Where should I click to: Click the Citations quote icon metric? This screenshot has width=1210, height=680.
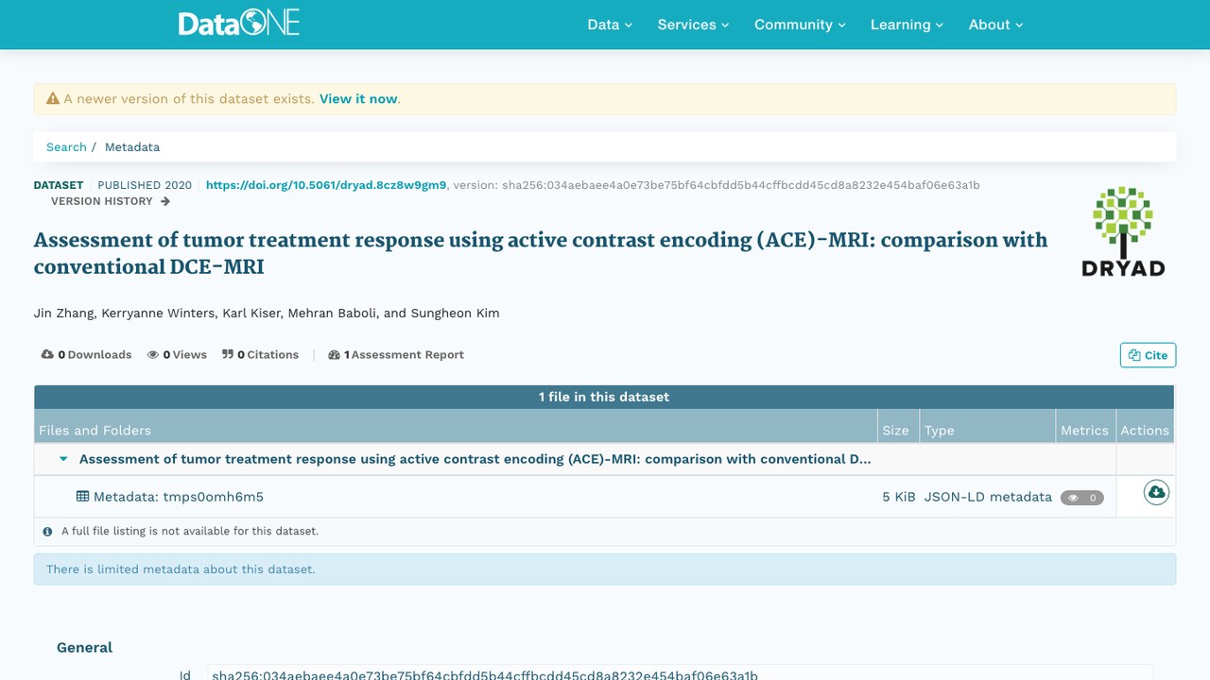[228, 355]
